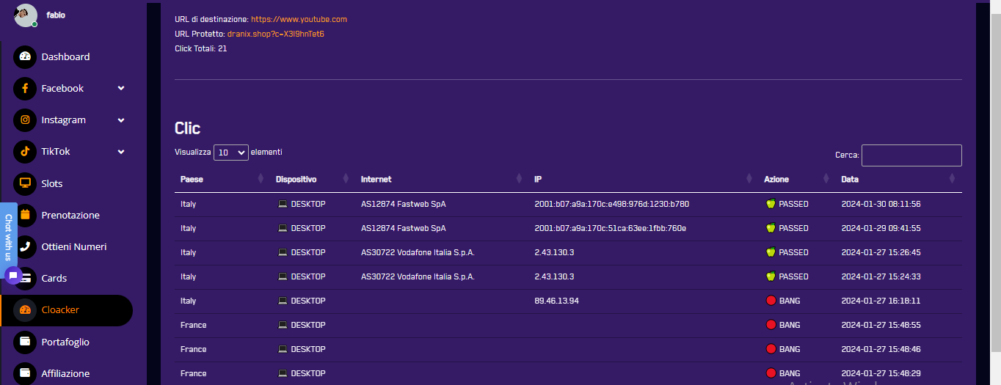Click green PASSED icon in 09:41:55 row
Viewport: 1001px width, 385px height.
(771, 228)
